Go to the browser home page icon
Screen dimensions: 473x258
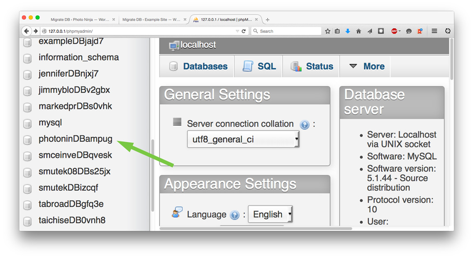tap(358, 31)
